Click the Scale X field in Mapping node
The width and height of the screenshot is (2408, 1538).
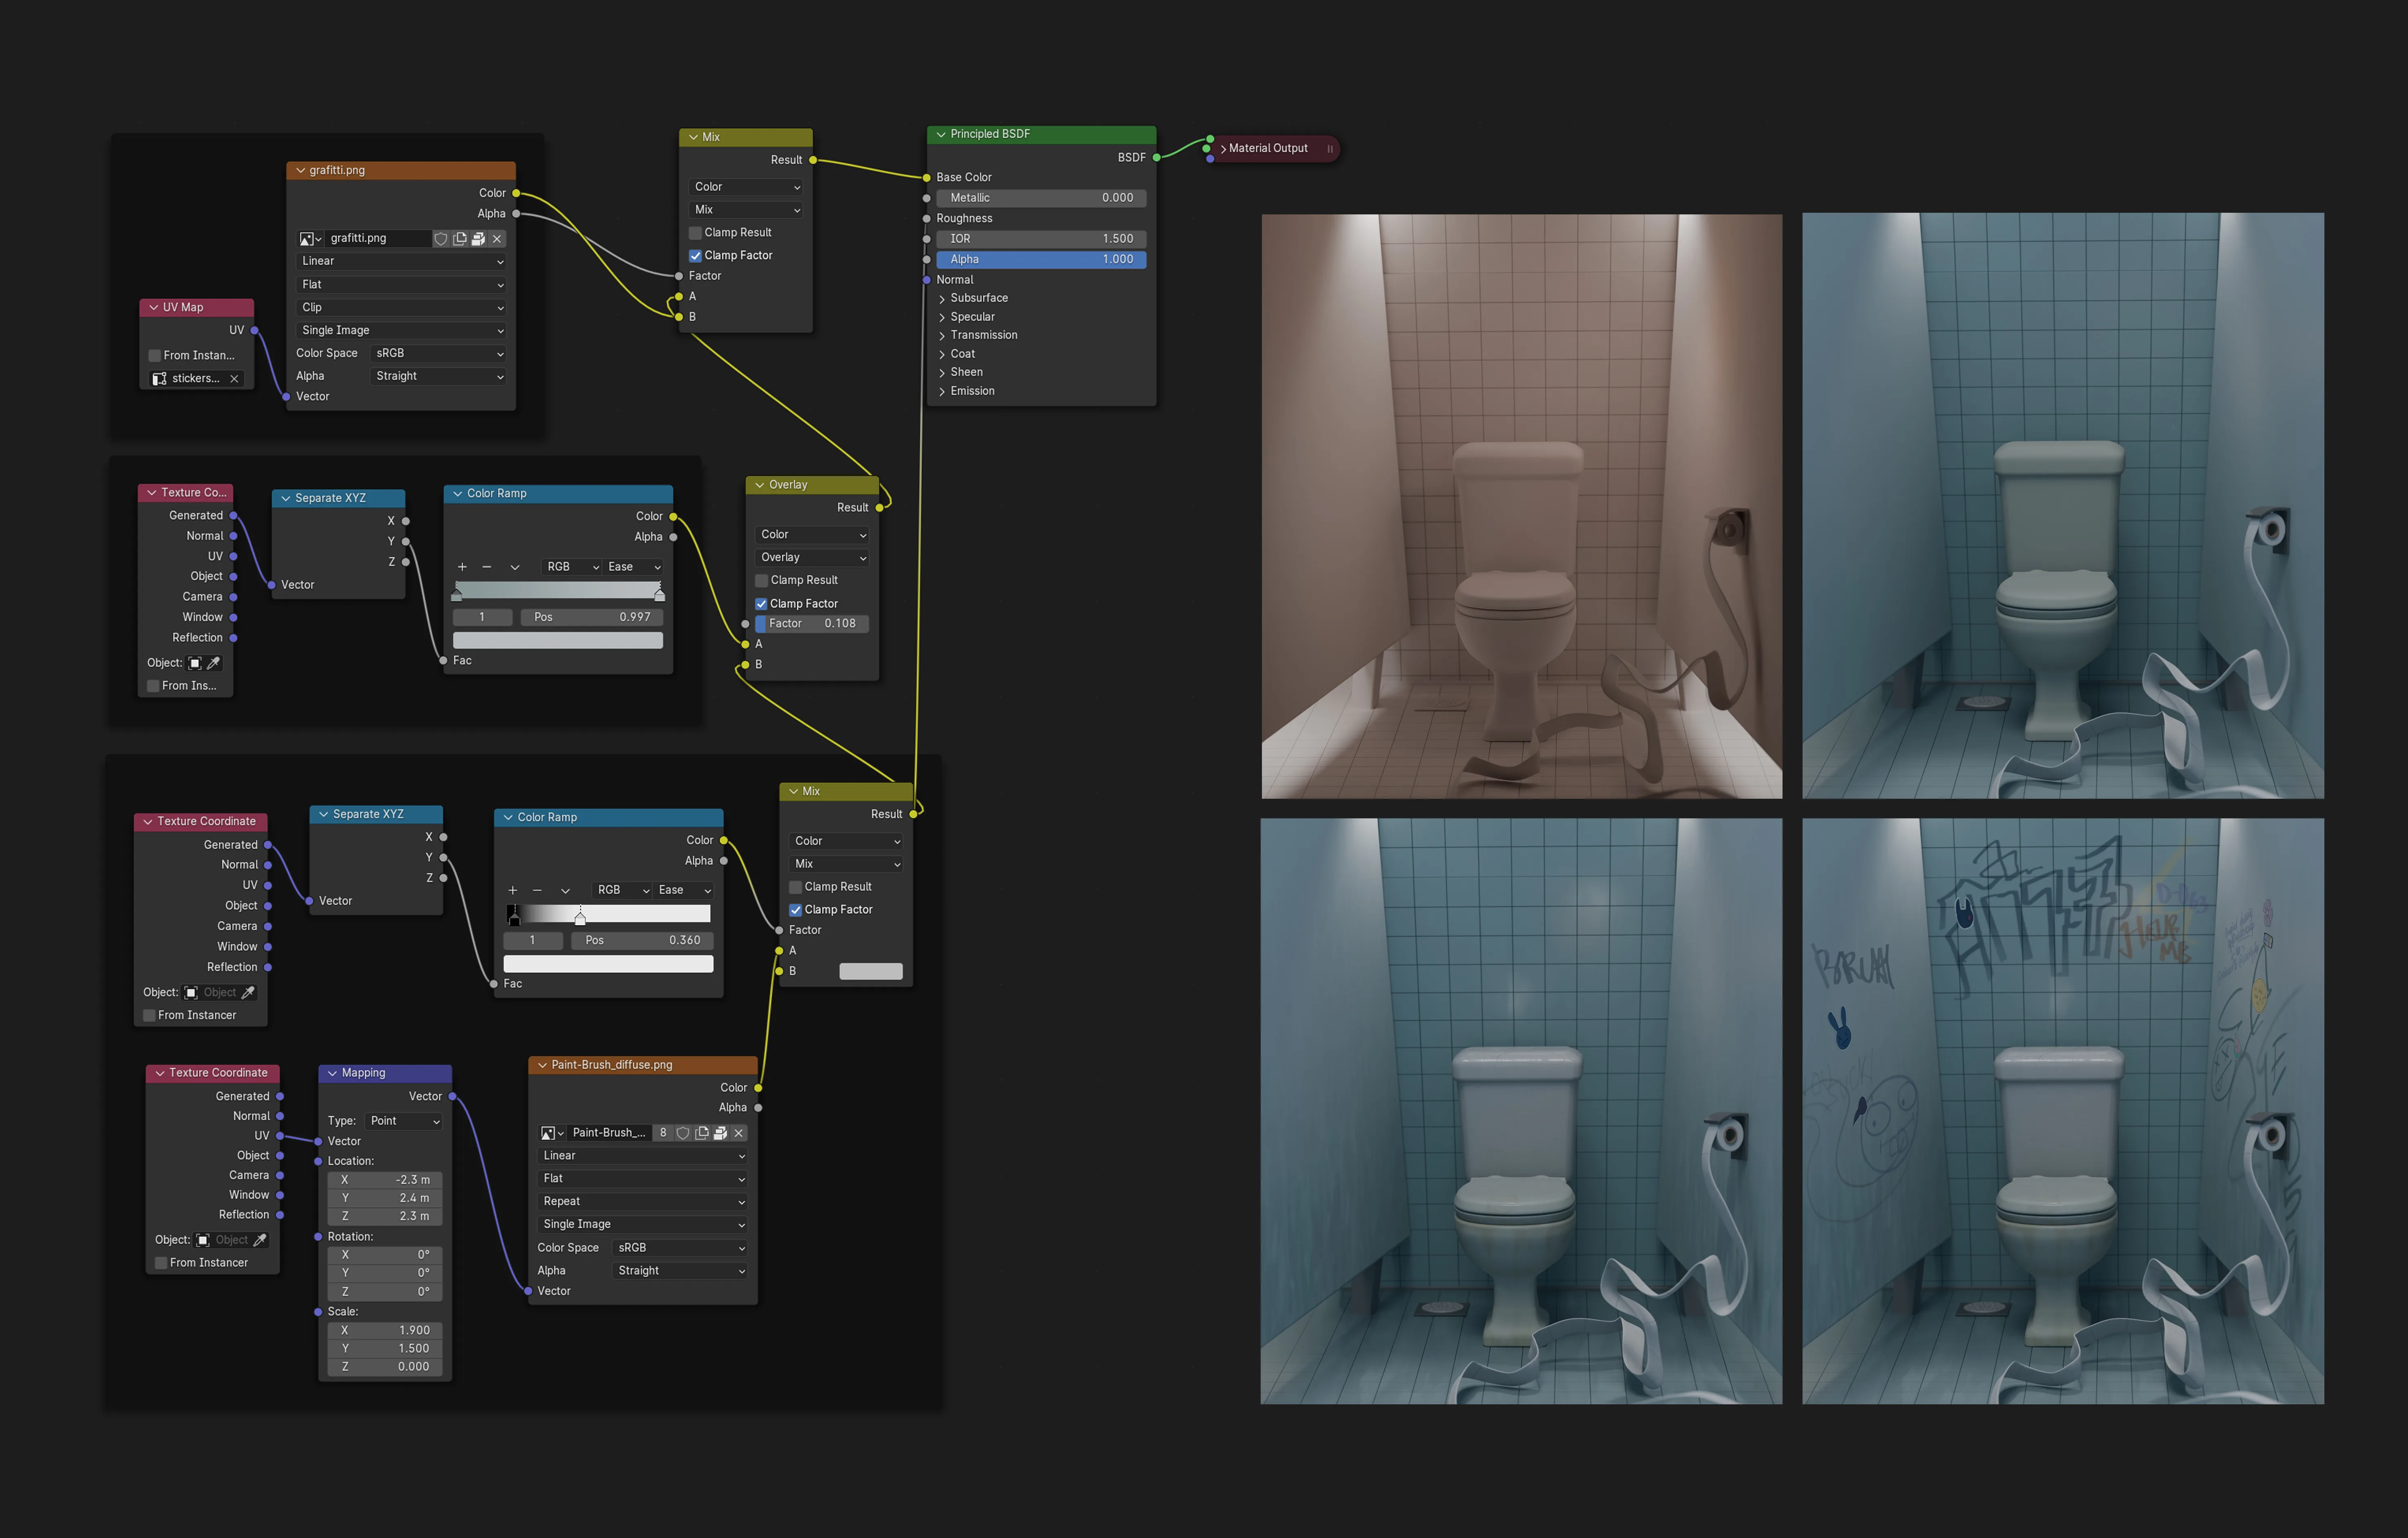click(x=385, y=1331)
